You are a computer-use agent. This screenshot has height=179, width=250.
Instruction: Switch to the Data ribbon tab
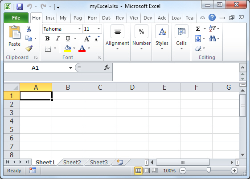(x=106, y=18)
